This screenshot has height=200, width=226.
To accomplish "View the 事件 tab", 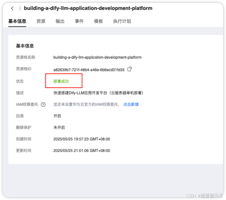I will [x=79, y=21].
